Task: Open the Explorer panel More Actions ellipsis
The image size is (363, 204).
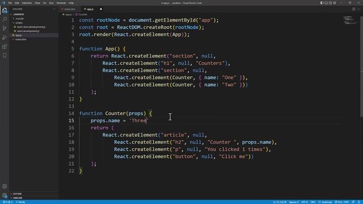Action: (54, 9)
